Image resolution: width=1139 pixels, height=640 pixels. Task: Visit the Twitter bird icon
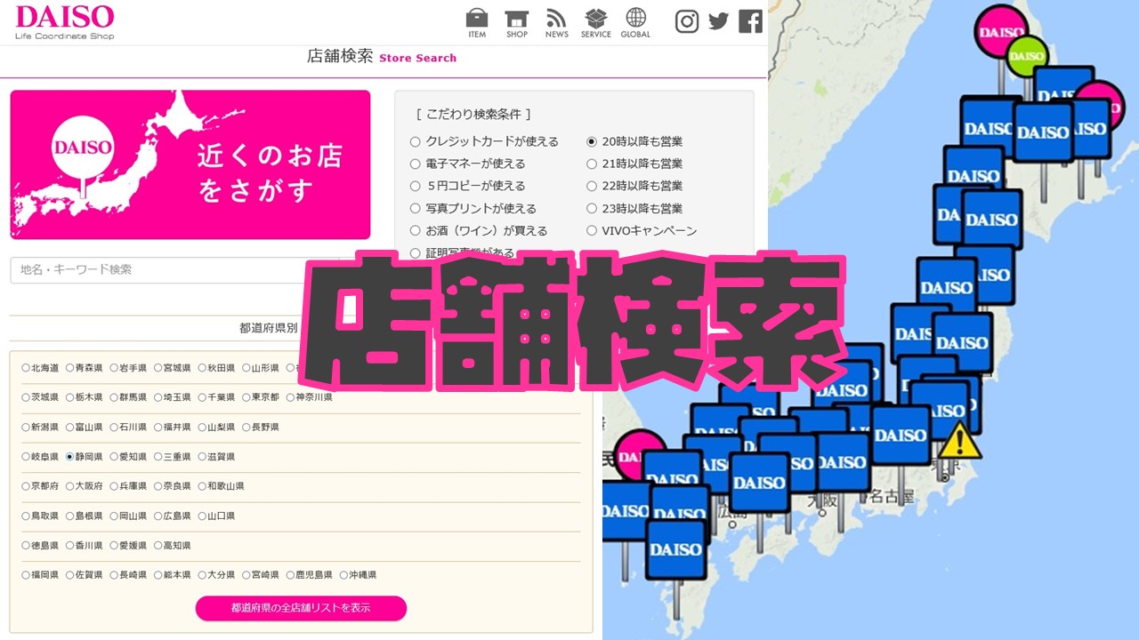719,21
